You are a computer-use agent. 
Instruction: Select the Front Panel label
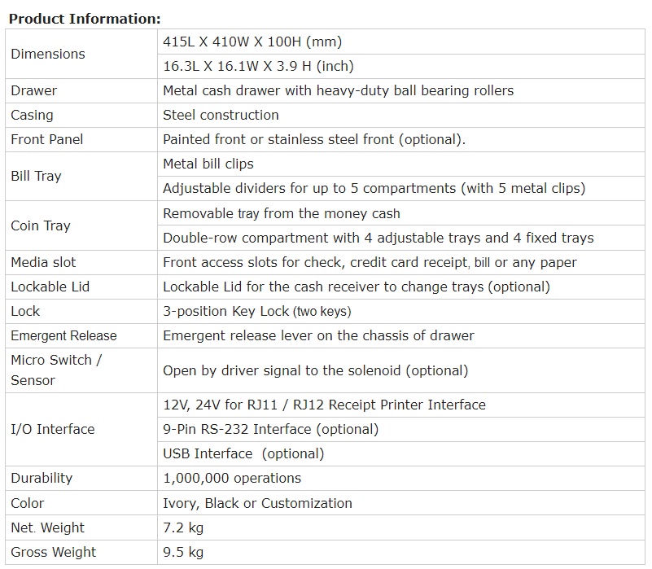click(46, 139)
